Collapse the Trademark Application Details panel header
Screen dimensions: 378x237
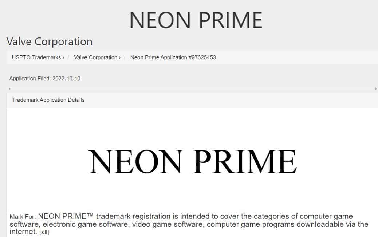pos(192,100)
